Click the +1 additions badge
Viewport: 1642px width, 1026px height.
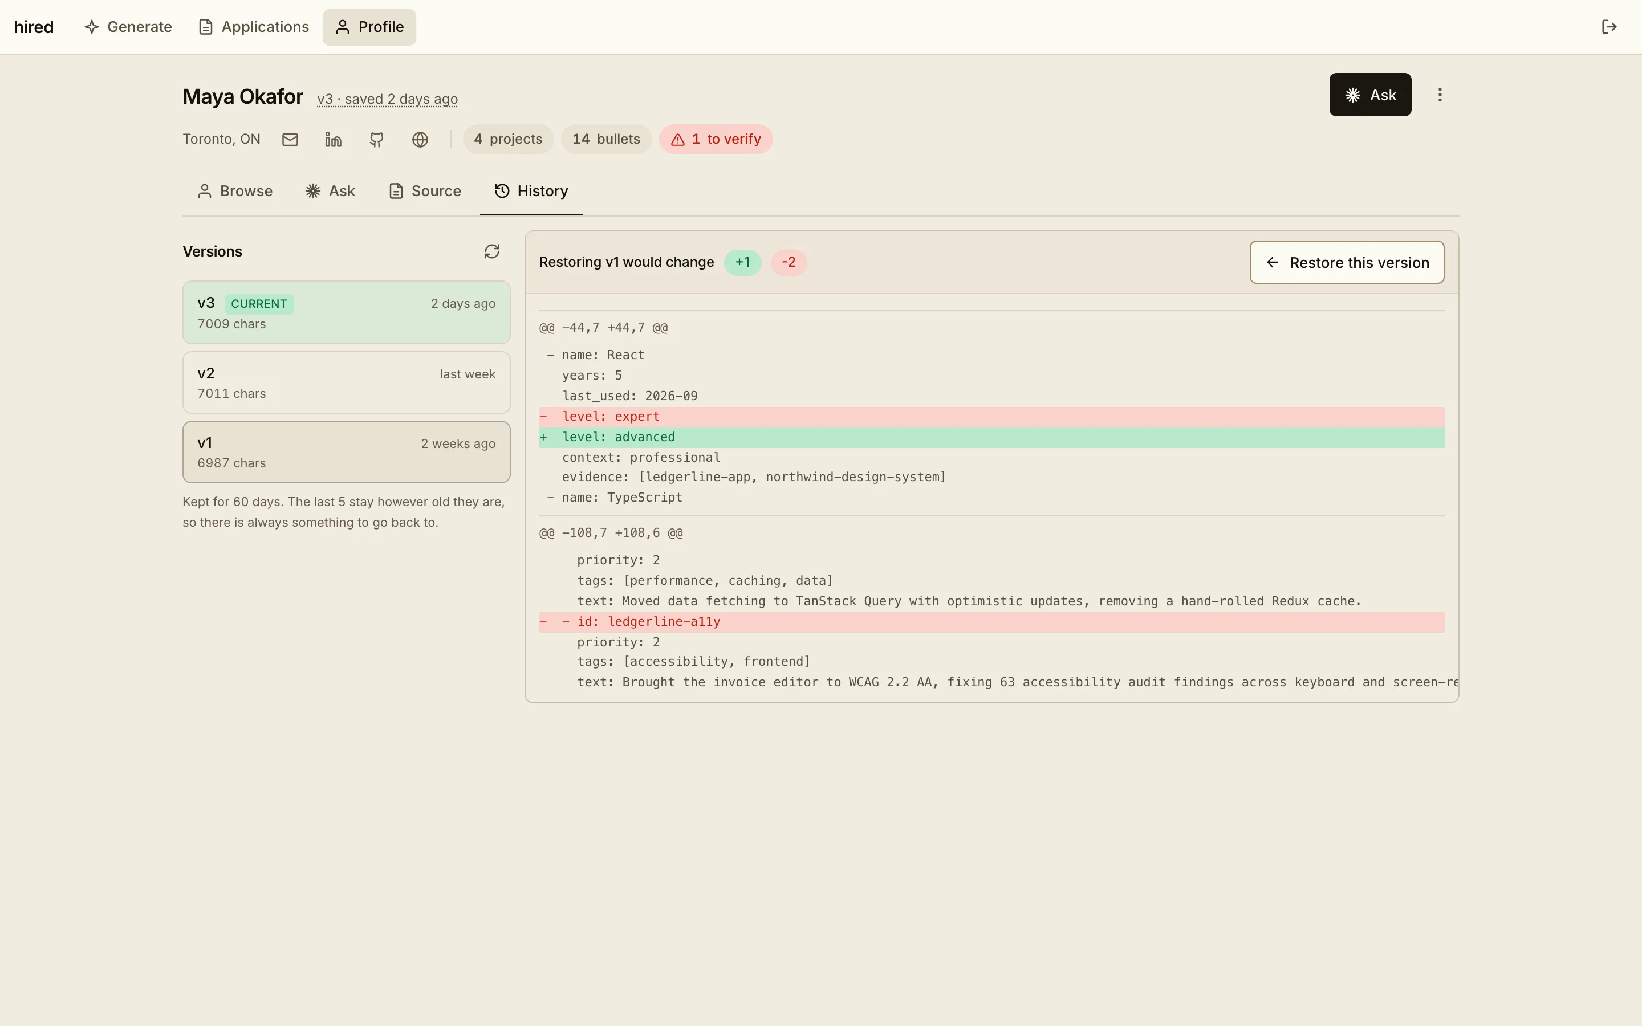coord(742,263)
